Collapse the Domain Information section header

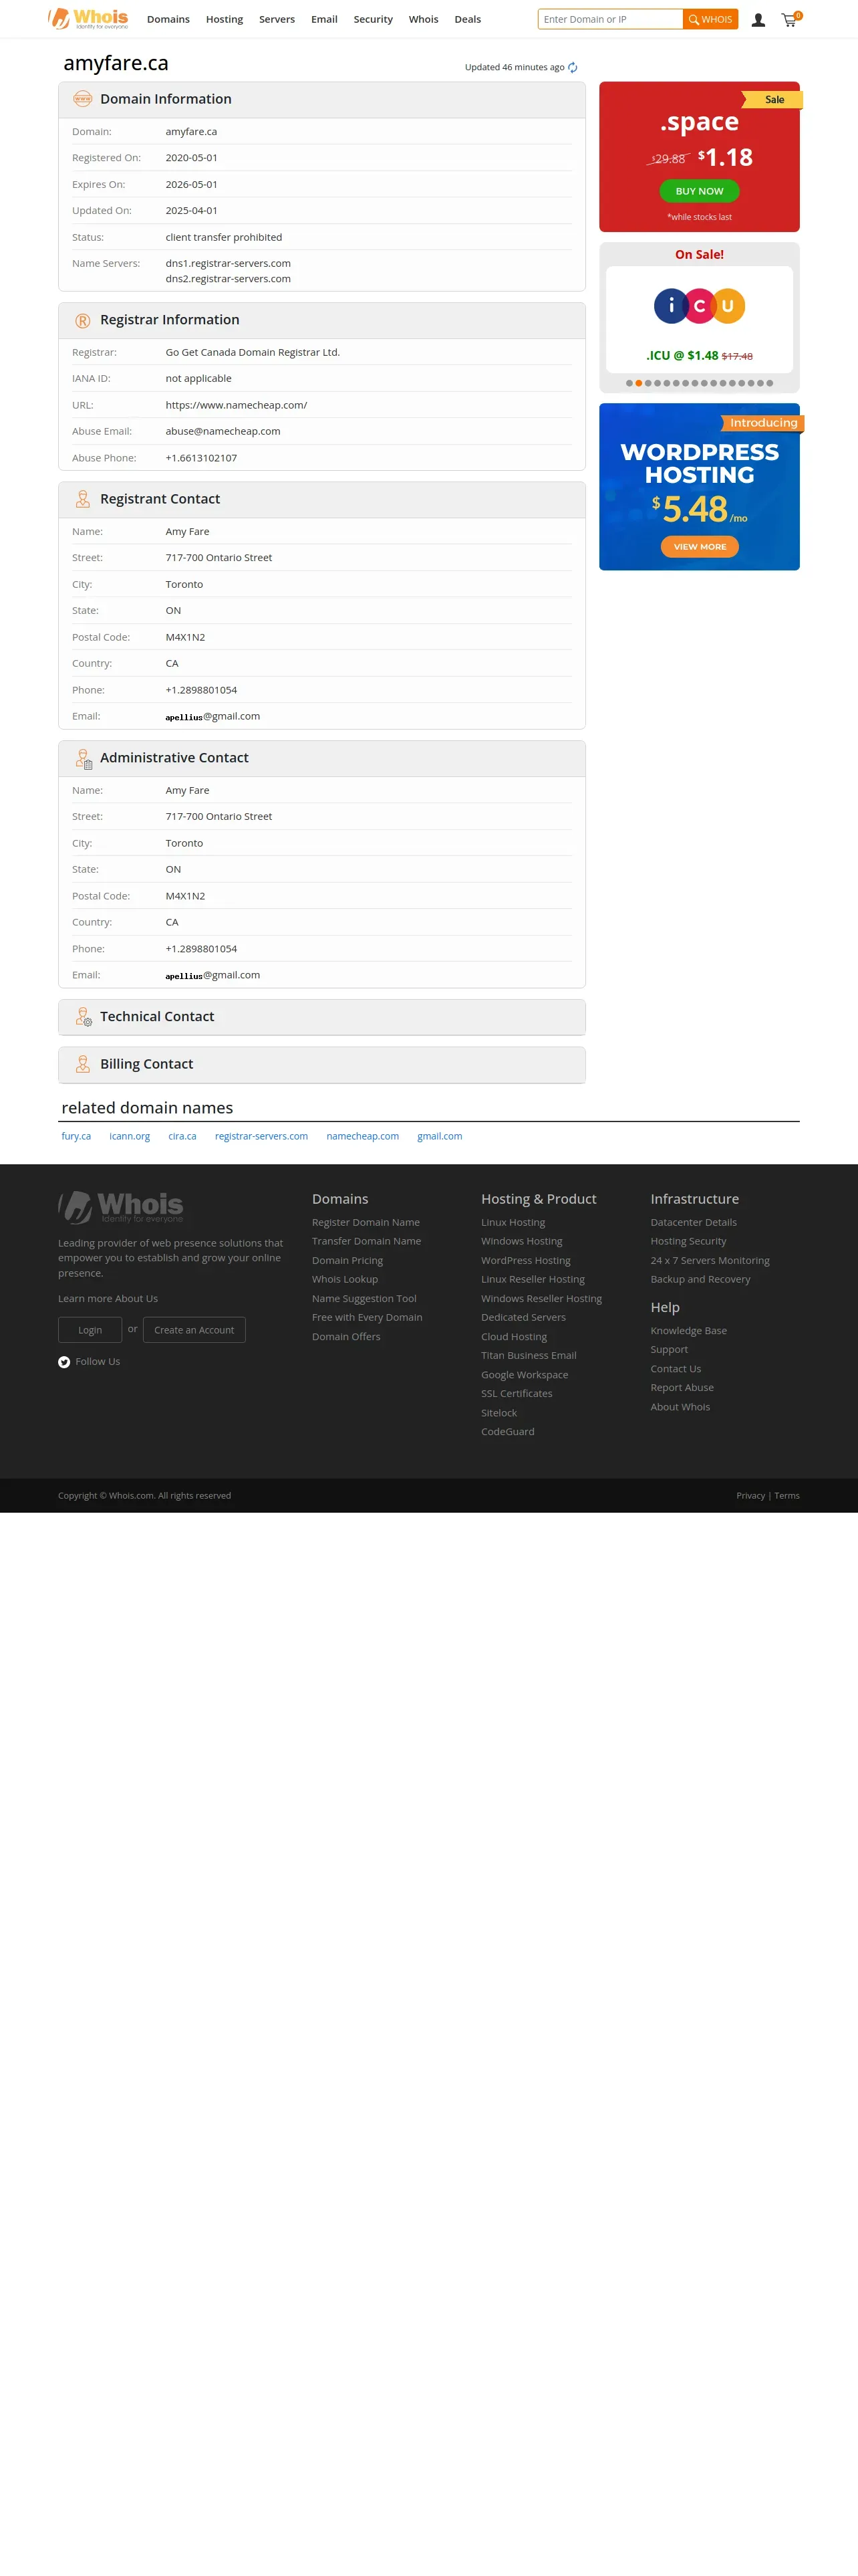[x=321, y=100]
